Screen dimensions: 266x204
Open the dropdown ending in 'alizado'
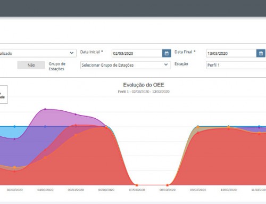tap(38, 53)
